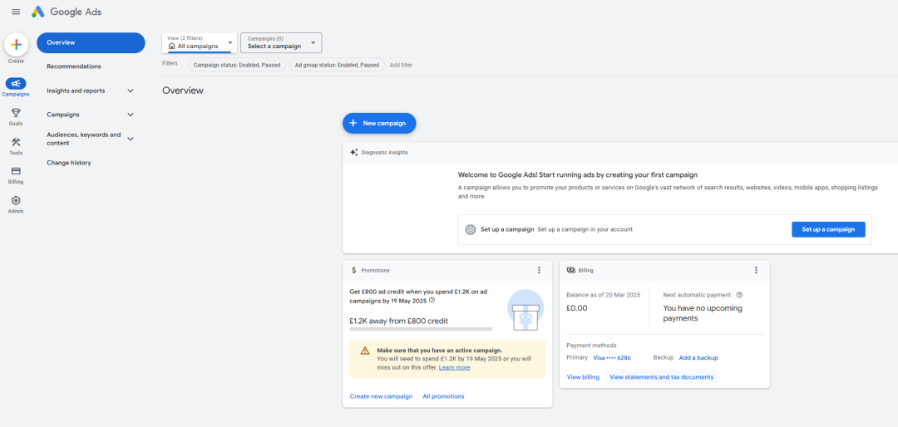Open the Add a backup payment link

tap(698, 358)
